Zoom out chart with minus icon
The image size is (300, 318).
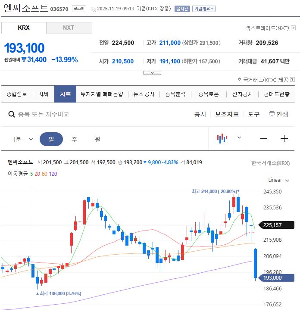(x=263, y=139)
